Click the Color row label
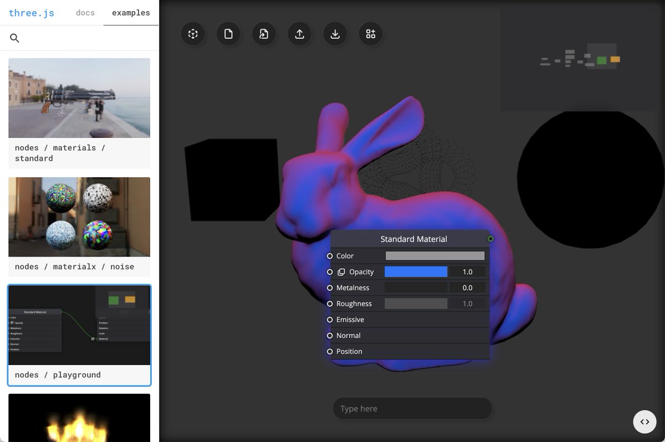This screenshot has width=665, height=442. click(345, 256)
